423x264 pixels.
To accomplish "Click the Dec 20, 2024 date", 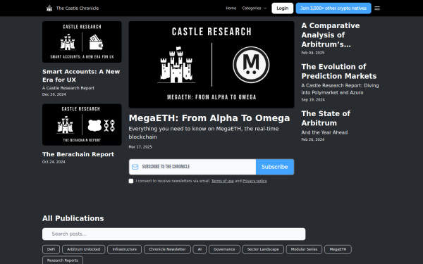I will click(54, 94).
